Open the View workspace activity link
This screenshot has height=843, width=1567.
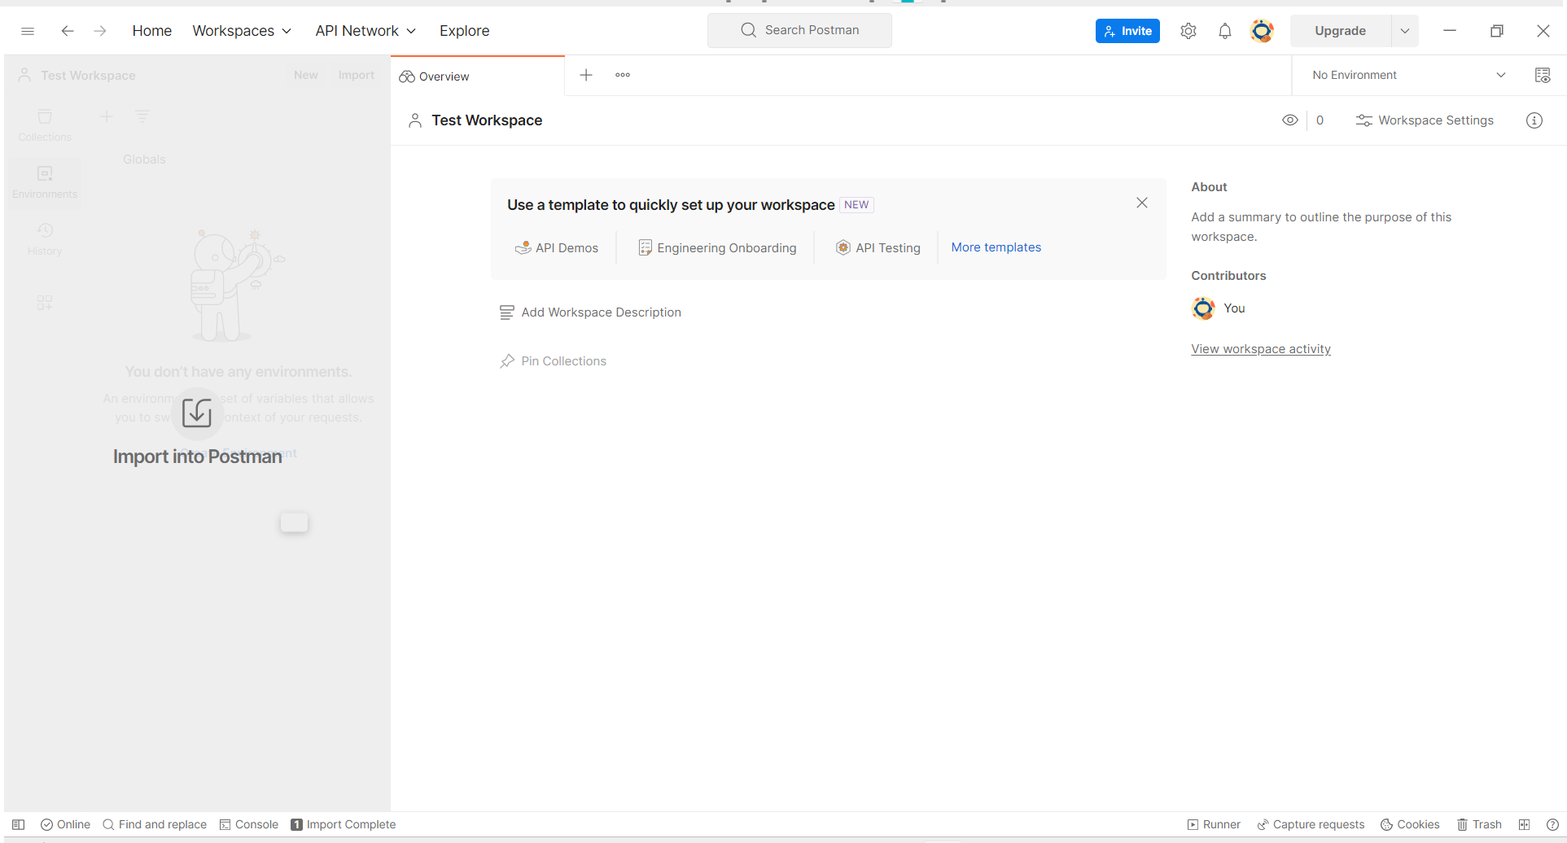click(1261, 349)
